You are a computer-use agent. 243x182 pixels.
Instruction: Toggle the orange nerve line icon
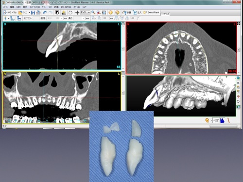click(228, 120)
